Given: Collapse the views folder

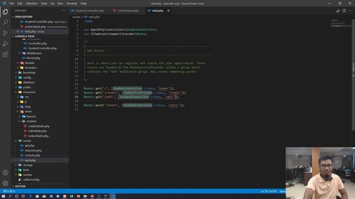Looking at the screenshot, I should (28, 112).
